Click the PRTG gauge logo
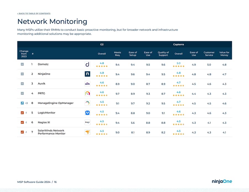This screenshot has height=192, width=249. click(87, 93)
